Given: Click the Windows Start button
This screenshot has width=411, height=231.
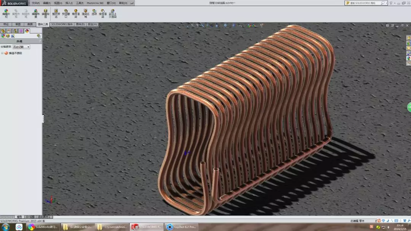Looking at the screenshot, I should point(6,227).
